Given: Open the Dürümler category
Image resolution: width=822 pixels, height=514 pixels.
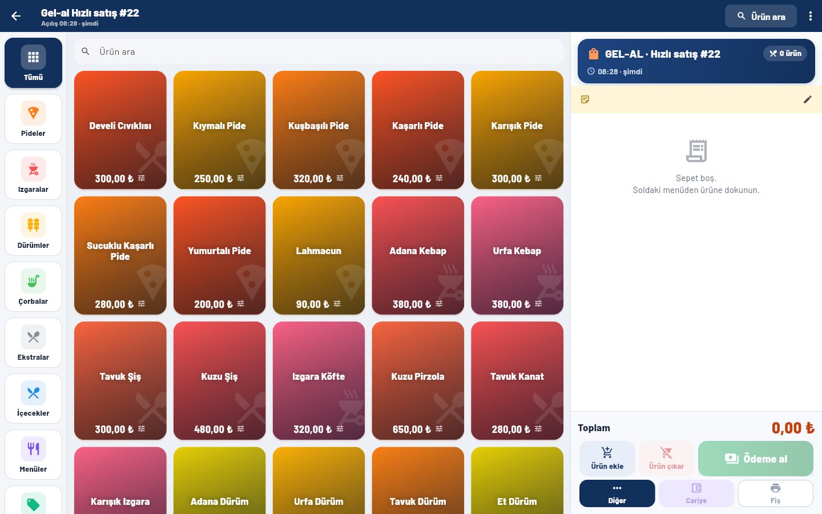Looking at the screenshot, I should (33, 231).
